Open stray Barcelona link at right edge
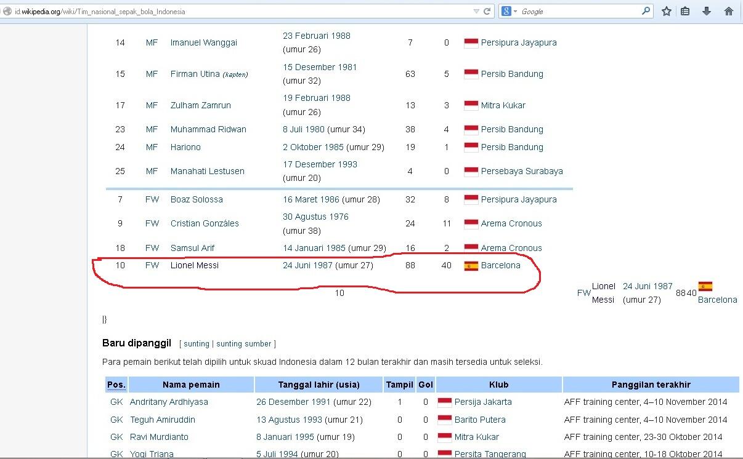This screenshot has width=743, height=459. click(717, 300)
